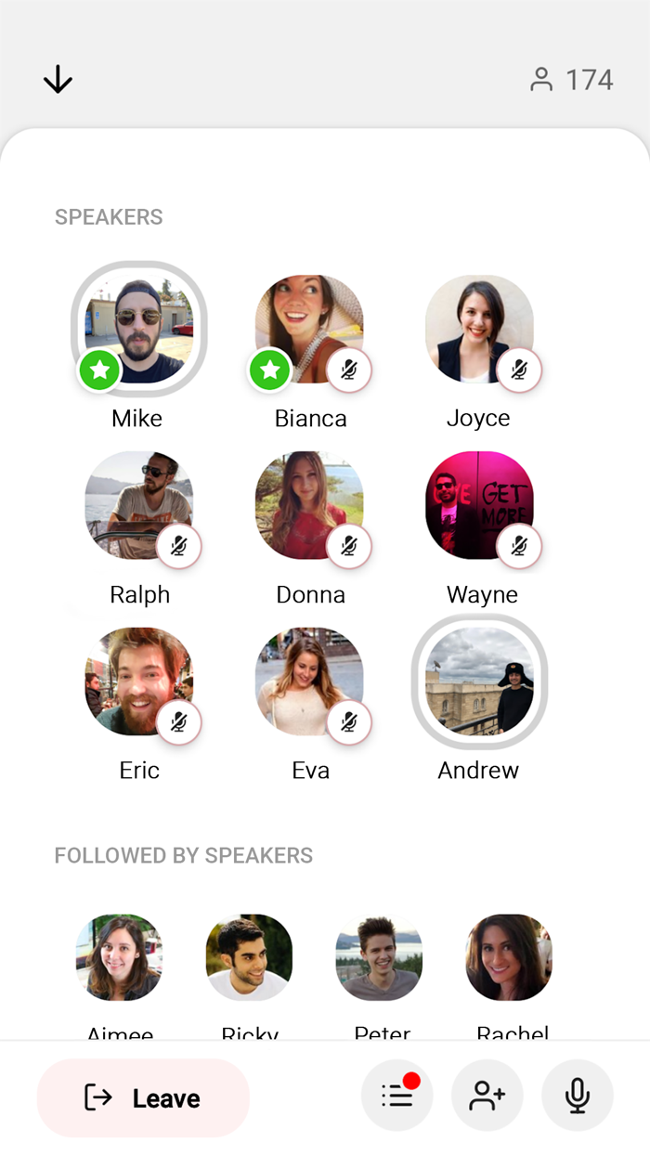
Task: Open Andrew's profile picture
Action: pyautogui.click(x=479, y=681)
